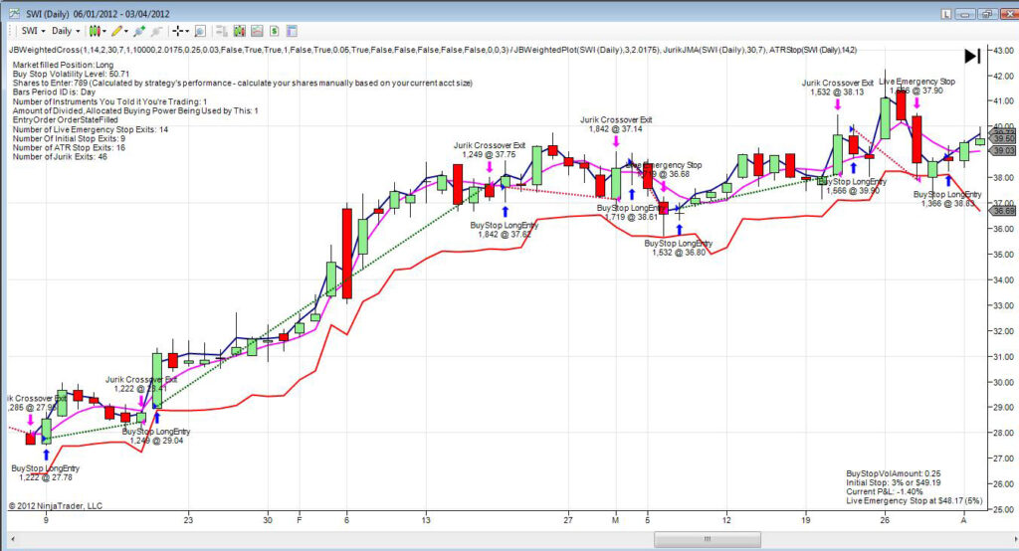Expand the cursor type dropdown arrow
Image resolution: width=1019 pixels, height=551 pixels.
pyautogui.click(x=187, y=31)
